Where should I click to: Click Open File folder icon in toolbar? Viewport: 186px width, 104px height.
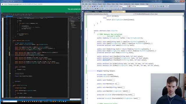[x=90, y=6]
